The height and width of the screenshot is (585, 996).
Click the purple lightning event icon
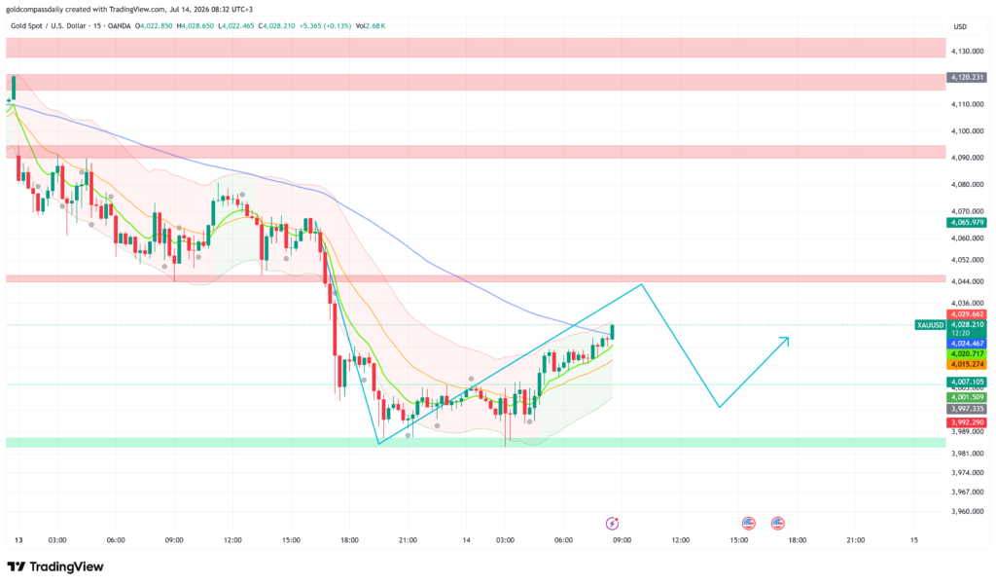(x=612, y=524)
